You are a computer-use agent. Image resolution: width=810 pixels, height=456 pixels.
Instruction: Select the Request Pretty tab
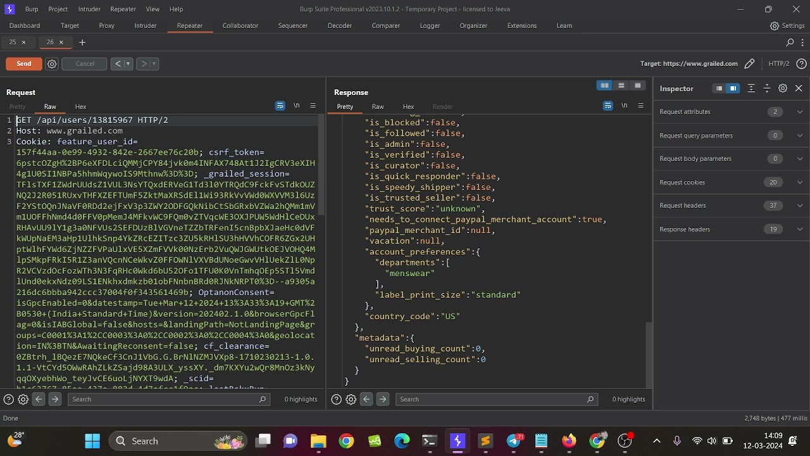pos(17,106)
